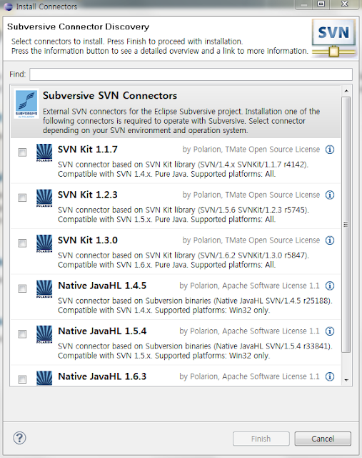Open info for Native JavaHL 1.6.3
The image size is (362, 458).
(x=330, y=376)
